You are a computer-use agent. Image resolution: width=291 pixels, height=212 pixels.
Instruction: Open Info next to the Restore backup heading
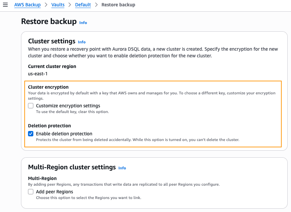coord(83,23)
